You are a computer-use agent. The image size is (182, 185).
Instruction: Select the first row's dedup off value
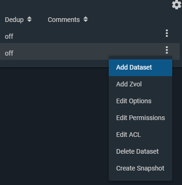(x=9, y=36)
